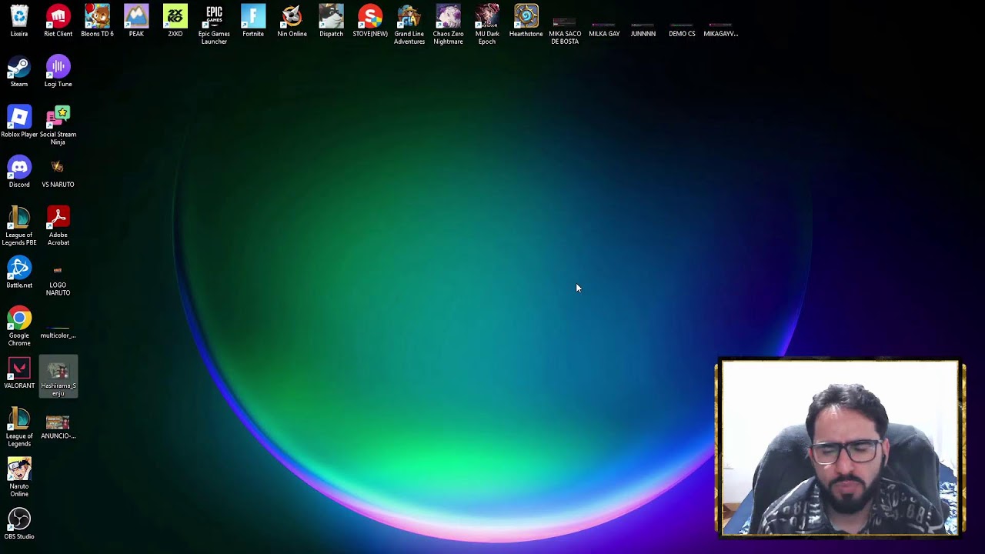Launch the Riot Client shortcut

[x=58, y=21]
